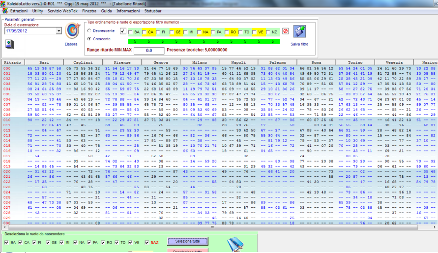This screenshot has width=438, height=253.
Task: Click the Firenze column header
Action: tap(122, 62)
